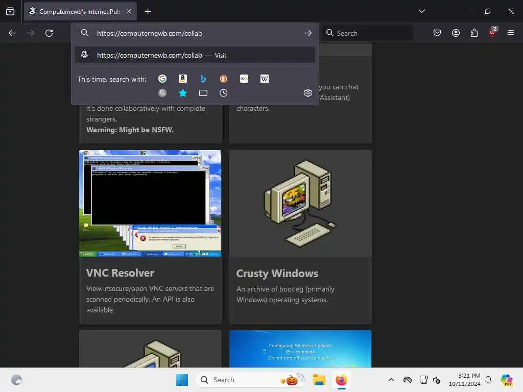523x392 pixels.
Task: Close the Computernewb's Internet Pub tab
Action: click(129, 11)
